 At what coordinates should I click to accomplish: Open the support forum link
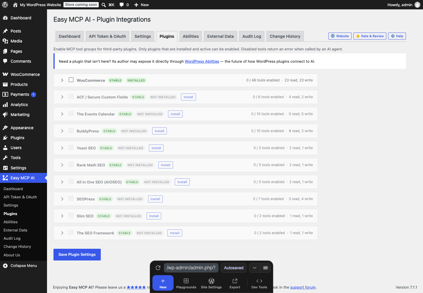pos(303,287)
